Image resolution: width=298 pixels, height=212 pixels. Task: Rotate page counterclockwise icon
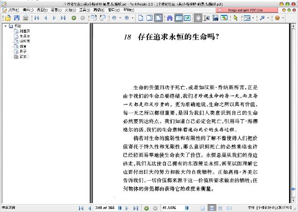point(103,18)
